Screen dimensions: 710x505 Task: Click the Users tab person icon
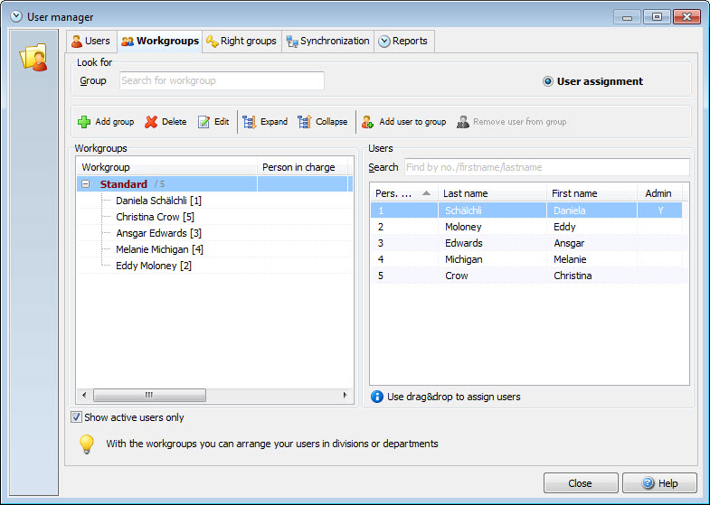tap(77, 42)
